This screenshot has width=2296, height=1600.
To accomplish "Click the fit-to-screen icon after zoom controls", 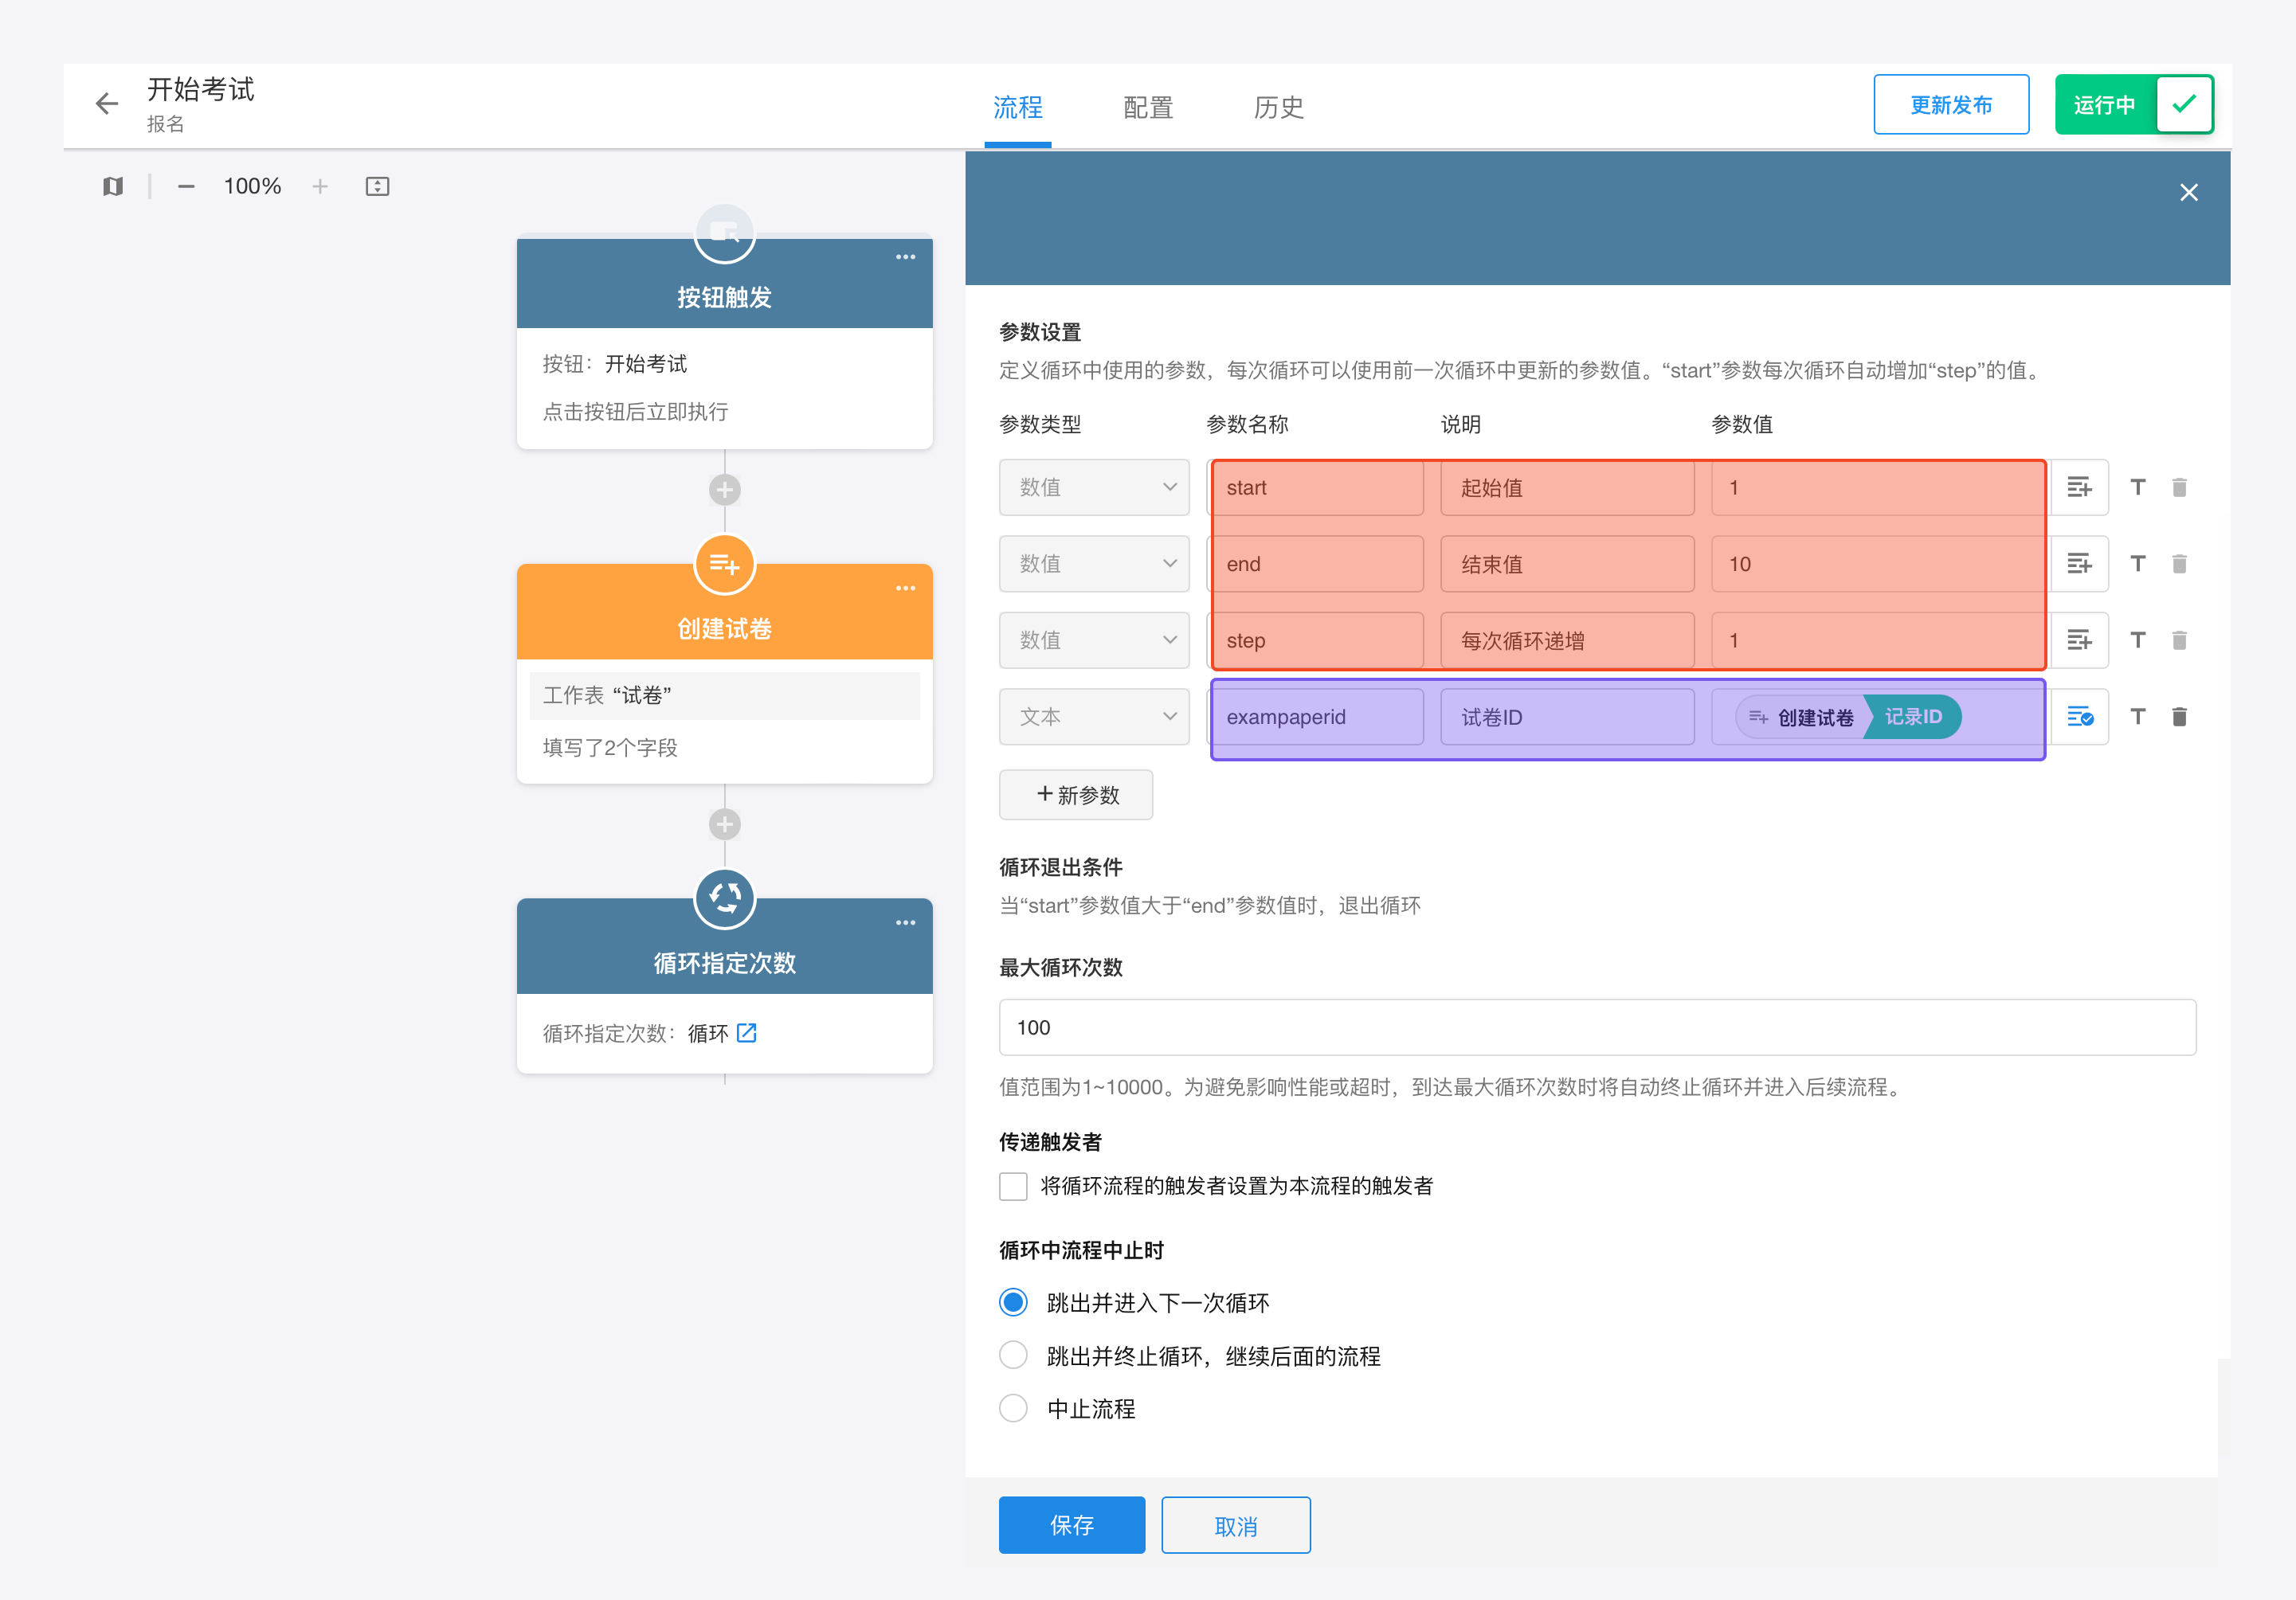I will click(x=377, y=187).
